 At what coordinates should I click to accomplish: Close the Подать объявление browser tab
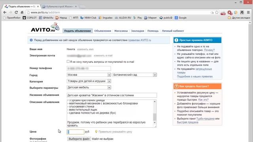(38, 6)
